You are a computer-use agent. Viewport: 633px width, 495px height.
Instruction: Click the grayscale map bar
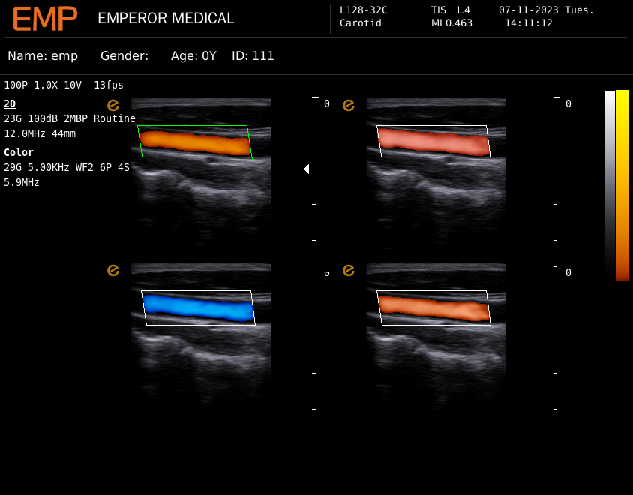(x=610, y=180)
